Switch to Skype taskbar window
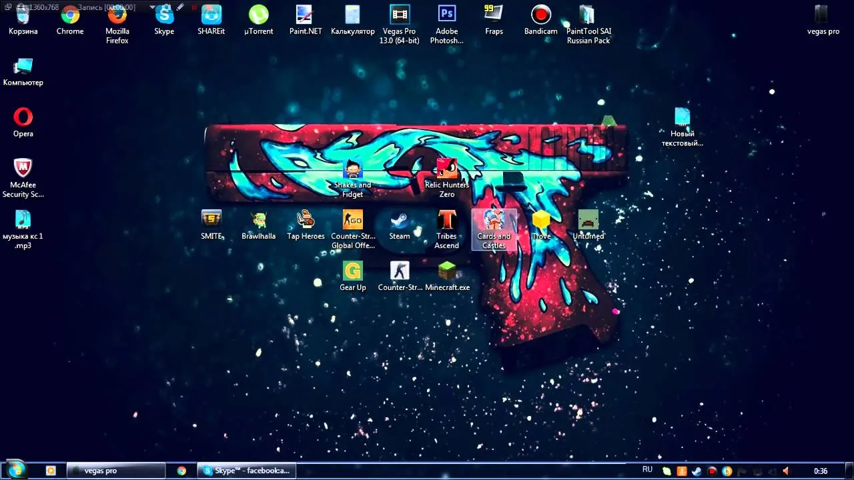854x480 pixels. point(246,471)
